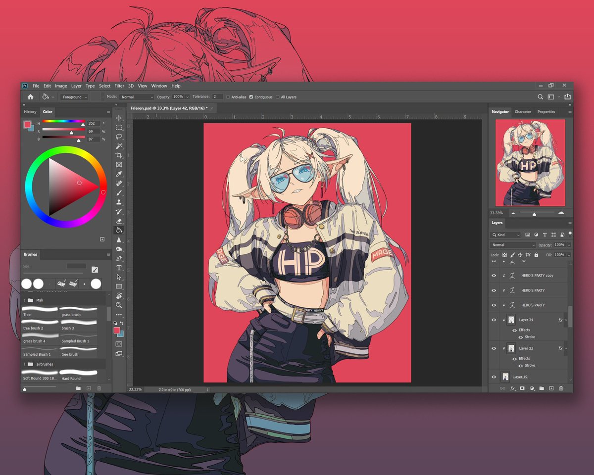Select the Eyedropper tool
The height and width of the screenshot is (475, 594).
pyautogui.click(x=119, y=174)
